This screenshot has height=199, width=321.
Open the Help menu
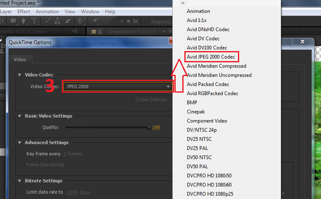point(110,12)
